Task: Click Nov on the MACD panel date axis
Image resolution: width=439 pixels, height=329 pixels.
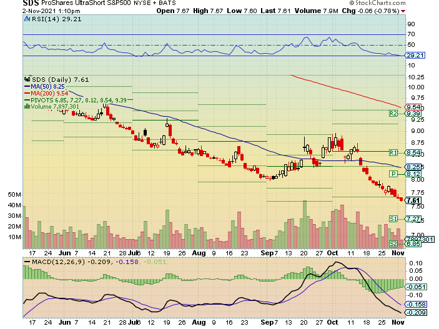Action: coord(398,322)
